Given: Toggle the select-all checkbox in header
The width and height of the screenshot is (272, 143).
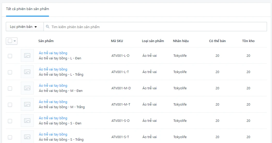Looking at the screenshot, I should tap(10, 41).
